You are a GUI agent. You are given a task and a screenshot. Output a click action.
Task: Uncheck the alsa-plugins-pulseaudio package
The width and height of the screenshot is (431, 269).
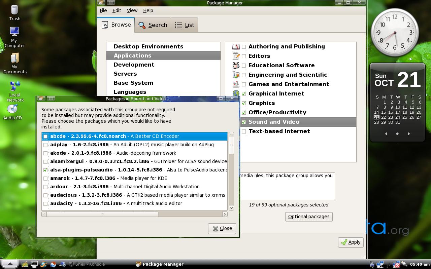click(45, 170)
